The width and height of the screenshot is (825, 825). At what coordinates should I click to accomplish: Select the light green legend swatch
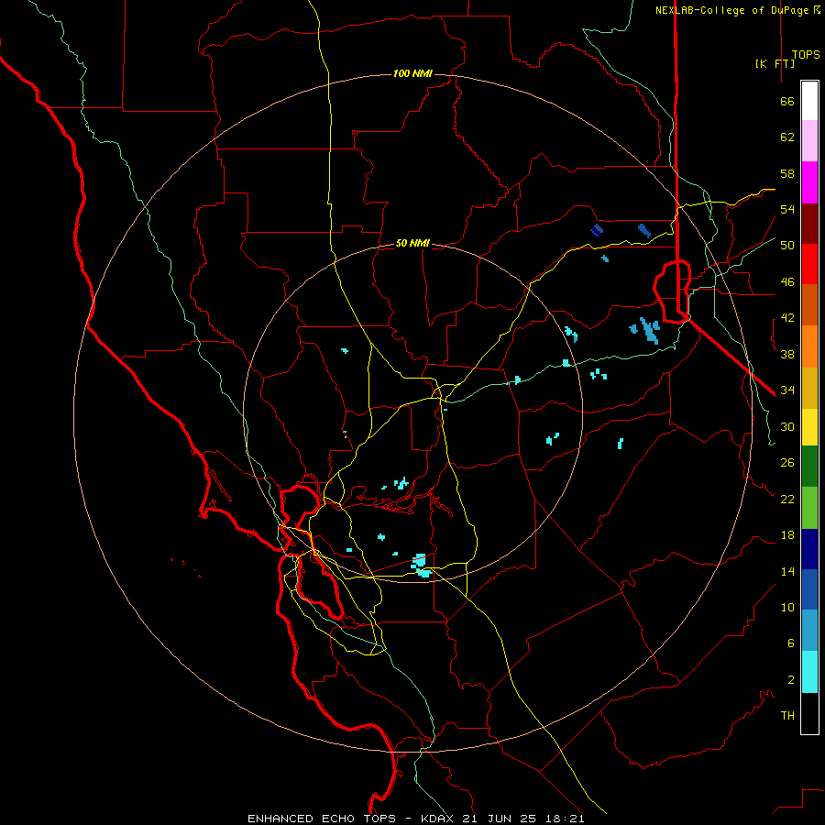809,508
